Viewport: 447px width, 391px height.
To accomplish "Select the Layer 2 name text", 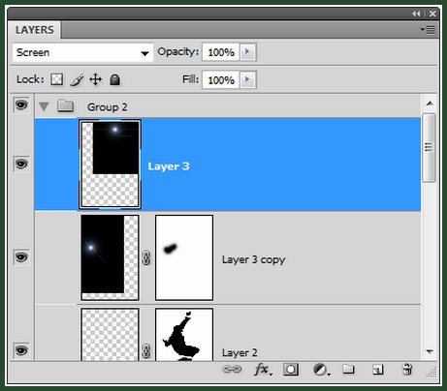I will point(239,352).
